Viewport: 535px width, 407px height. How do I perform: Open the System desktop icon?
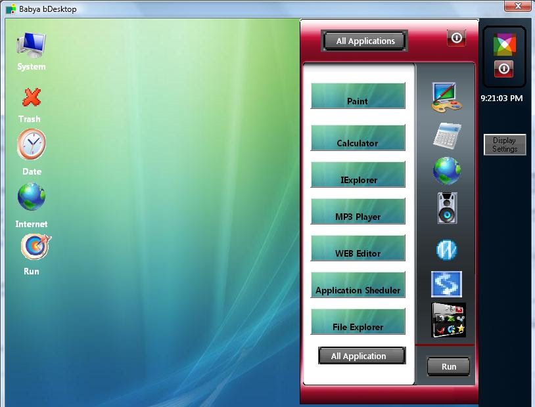[31, 45]
